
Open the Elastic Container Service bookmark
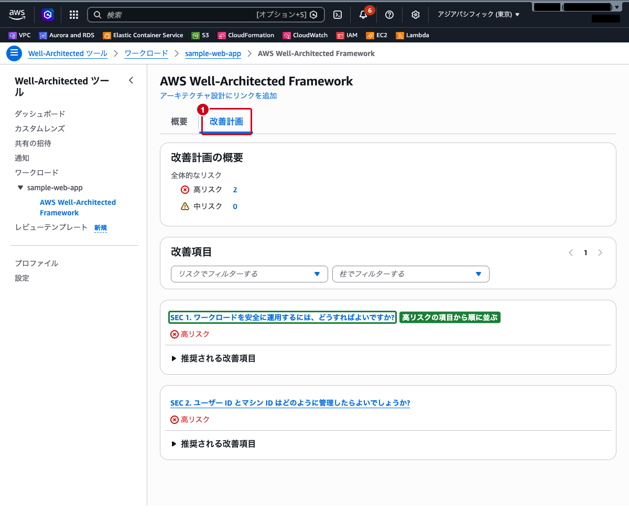[x=143, y=36]
